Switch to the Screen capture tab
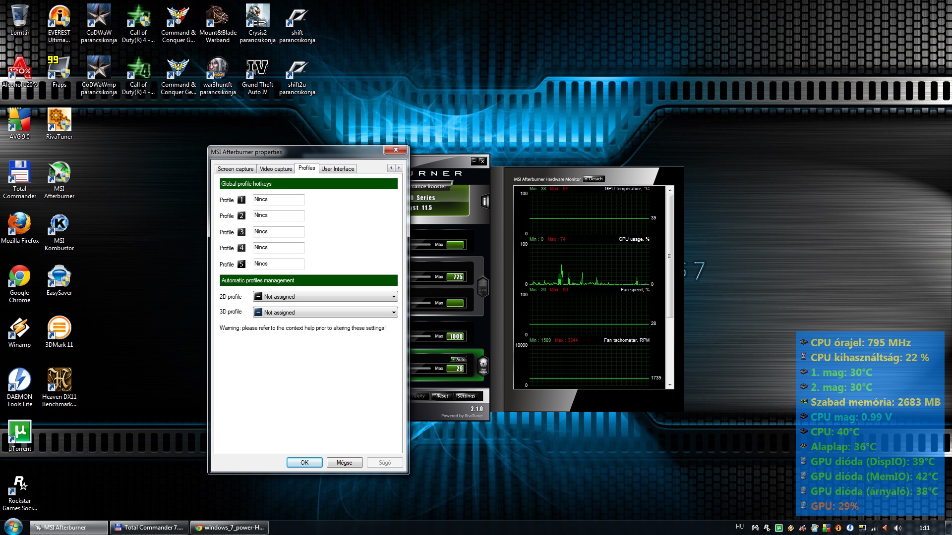 (236, 169)
